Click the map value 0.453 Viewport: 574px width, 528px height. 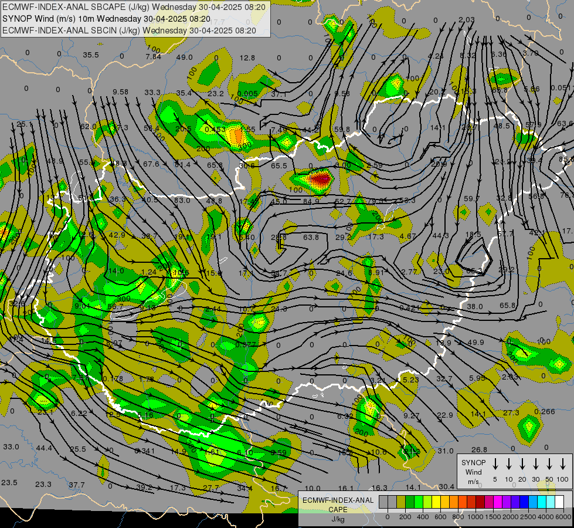point(215,129)
